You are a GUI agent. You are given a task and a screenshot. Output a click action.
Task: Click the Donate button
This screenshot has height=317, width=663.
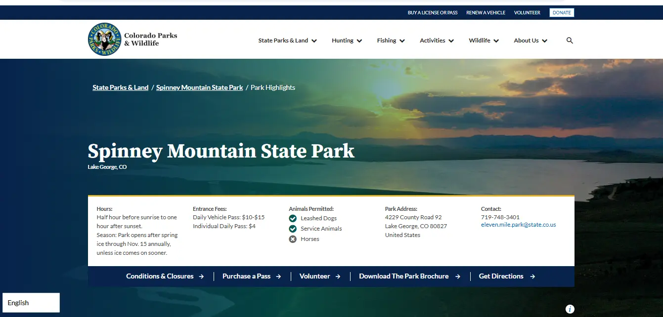(562, 13)
